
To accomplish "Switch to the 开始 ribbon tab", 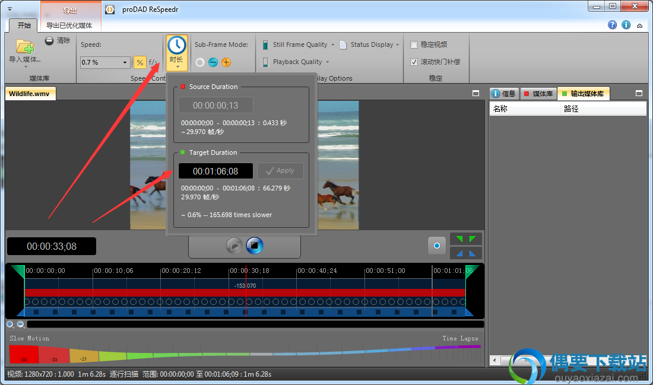I will (24, 26).
